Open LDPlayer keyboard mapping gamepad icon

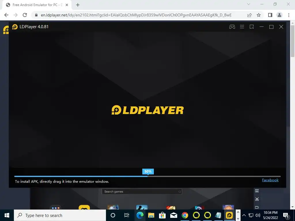pyautogui.click(x=232, y=27)
